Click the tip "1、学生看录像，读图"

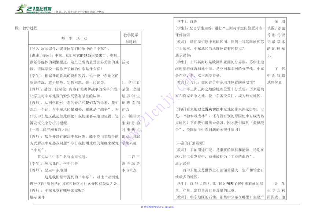coord(131,86)
